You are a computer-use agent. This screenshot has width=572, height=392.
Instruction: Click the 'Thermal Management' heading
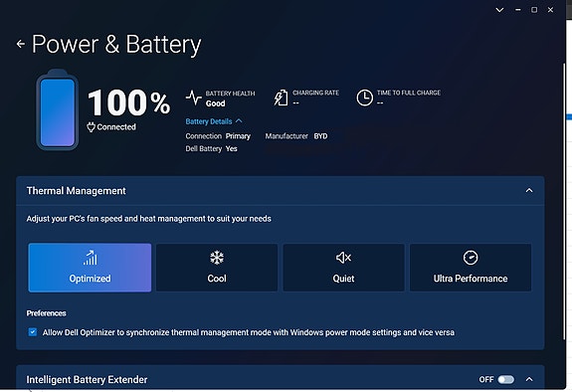pyautogui.click(x=77, y=191)
